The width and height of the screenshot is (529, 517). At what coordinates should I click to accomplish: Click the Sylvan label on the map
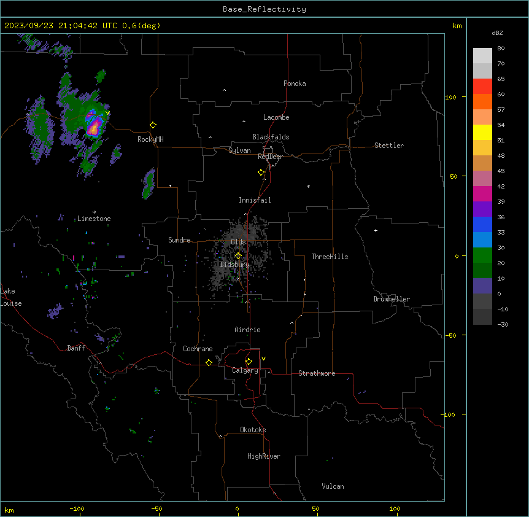239,150
